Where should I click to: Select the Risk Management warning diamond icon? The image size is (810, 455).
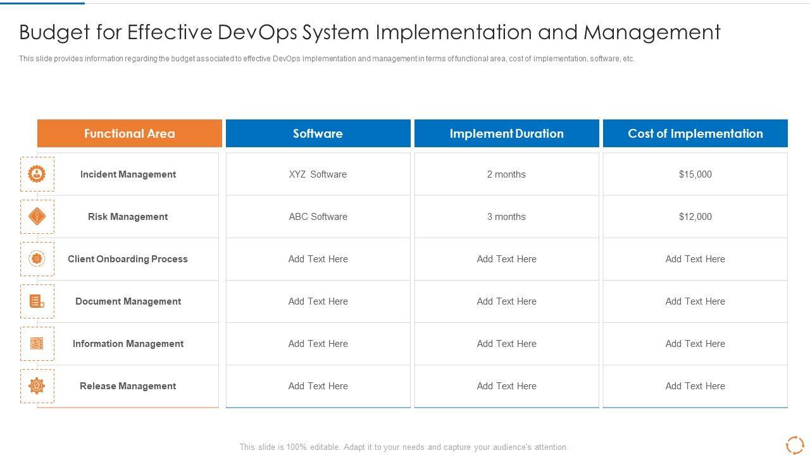click(37, 217)
